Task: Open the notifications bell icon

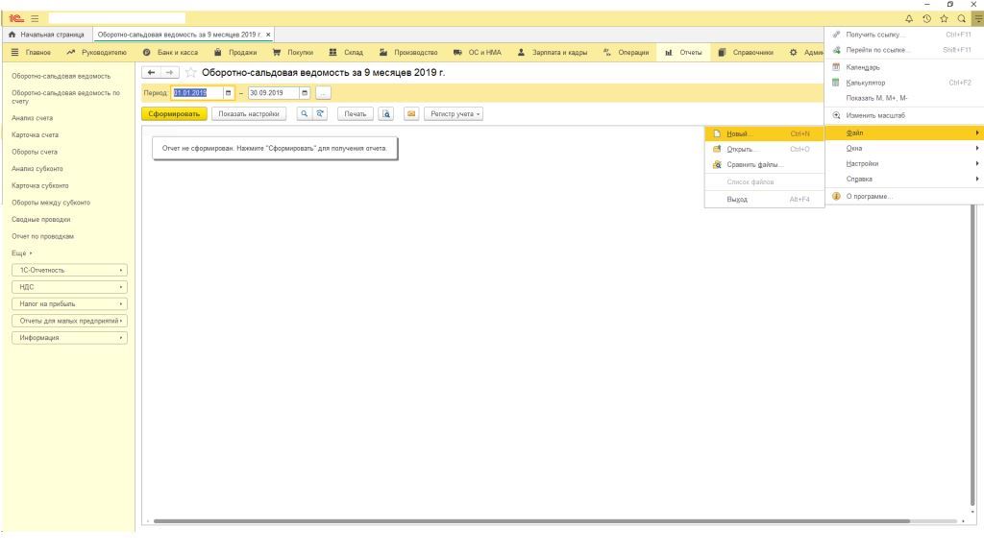Action: [909, 19]
